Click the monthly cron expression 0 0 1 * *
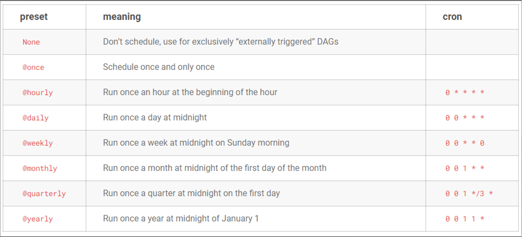 pos(465,168)
